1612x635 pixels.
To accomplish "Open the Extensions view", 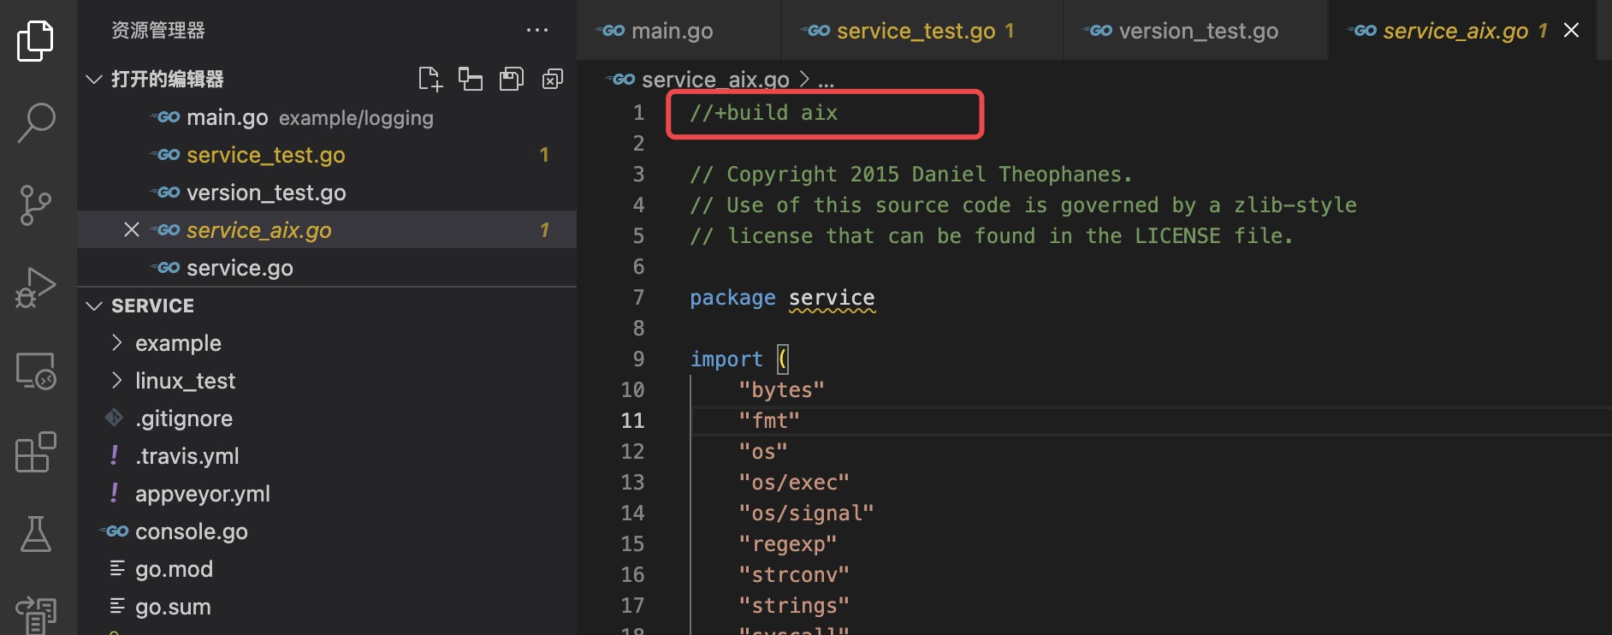I will (x=36, y=452).
